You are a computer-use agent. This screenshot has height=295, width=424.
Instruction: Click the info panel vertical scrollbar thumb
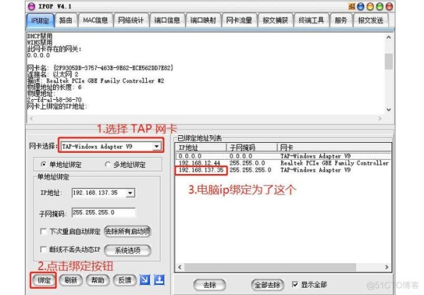pyautogui.click(x=389, y=62)
